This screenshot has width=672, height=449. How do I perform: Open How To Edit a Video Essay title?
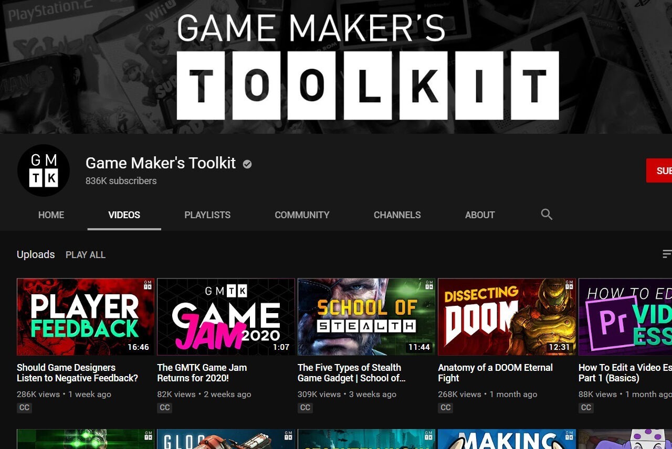point(625,373)
